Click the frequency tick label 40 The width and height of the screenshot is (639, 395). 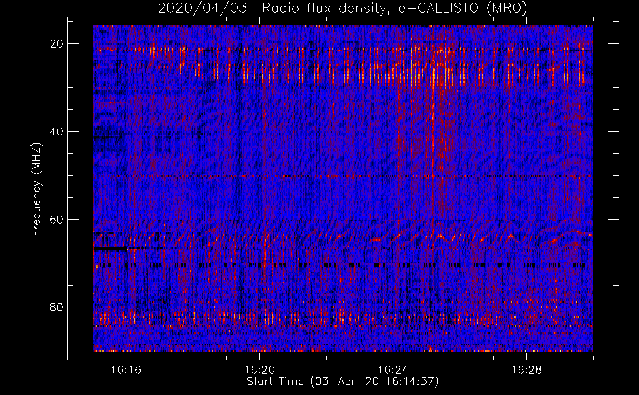[56, 132]
